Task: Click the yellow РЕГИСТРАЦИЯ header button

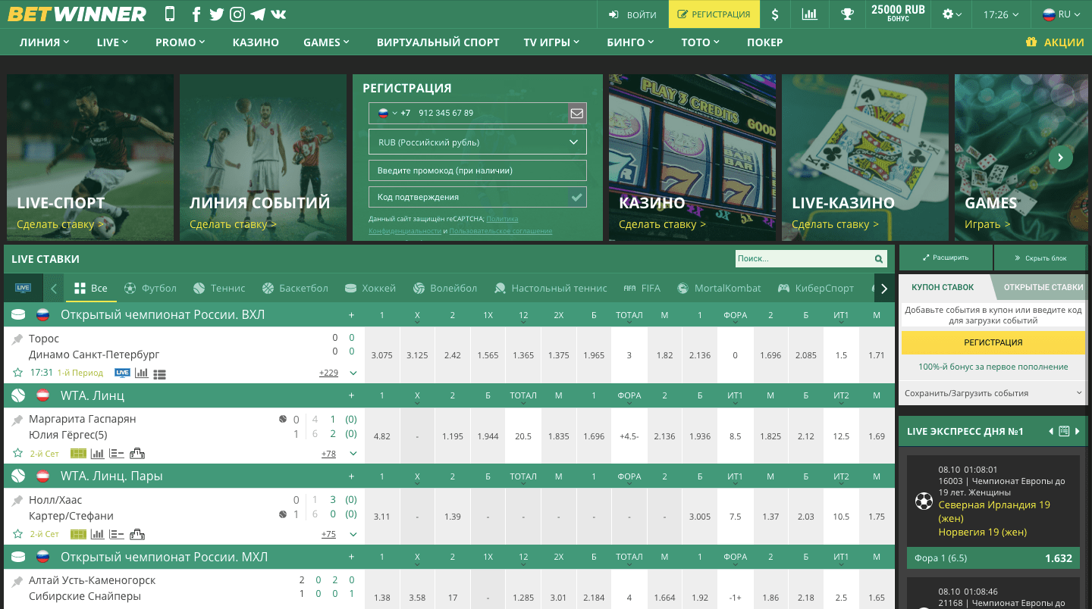Action: pyautogui.click(x=714, y=14)
